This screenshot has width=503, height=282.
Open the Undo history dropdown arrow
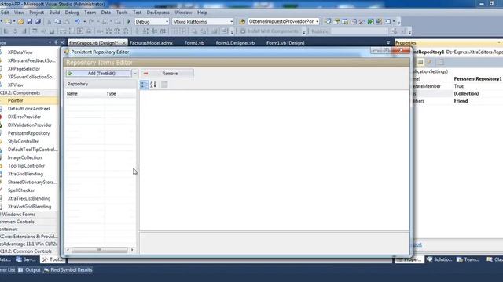coord(84,22)
